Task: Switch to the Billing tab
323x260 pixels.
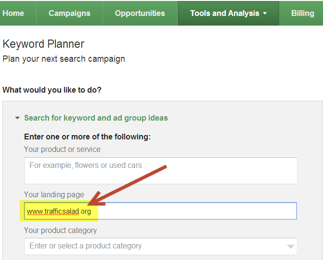Action: pyautogui.click(x=302, y=13)
